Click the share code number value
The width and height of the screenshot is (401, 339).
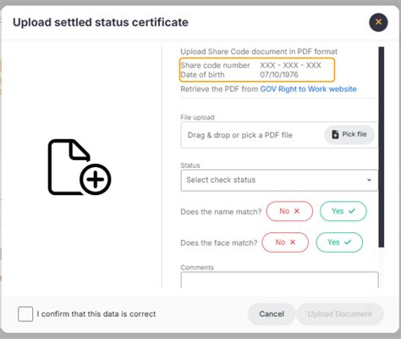pos(290,65)
